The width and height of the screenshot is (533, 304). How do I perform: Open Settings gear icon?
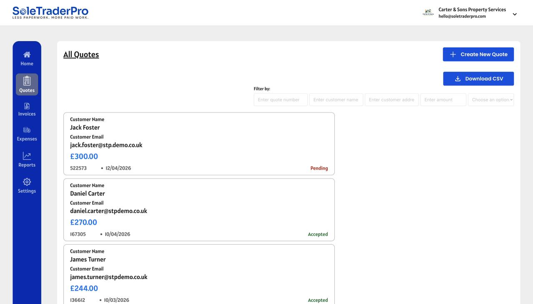click(x=27, y=182)
